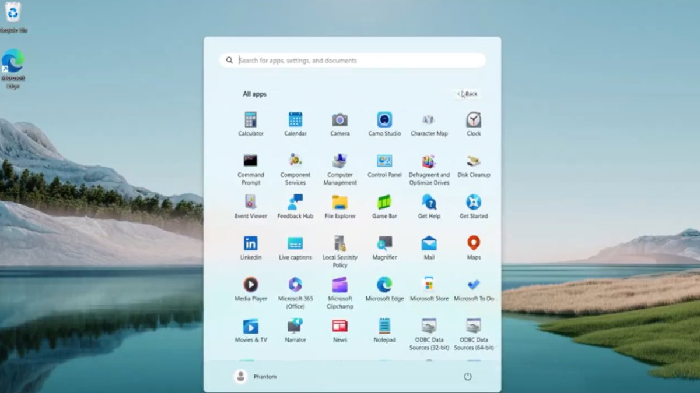The height and width of the screenshot is (393, 700).
Task: Open the News app
Action: [x=340, y=331]
